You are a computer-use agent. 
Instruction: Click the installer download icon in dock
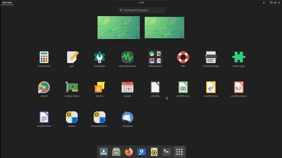coord(104,152)
